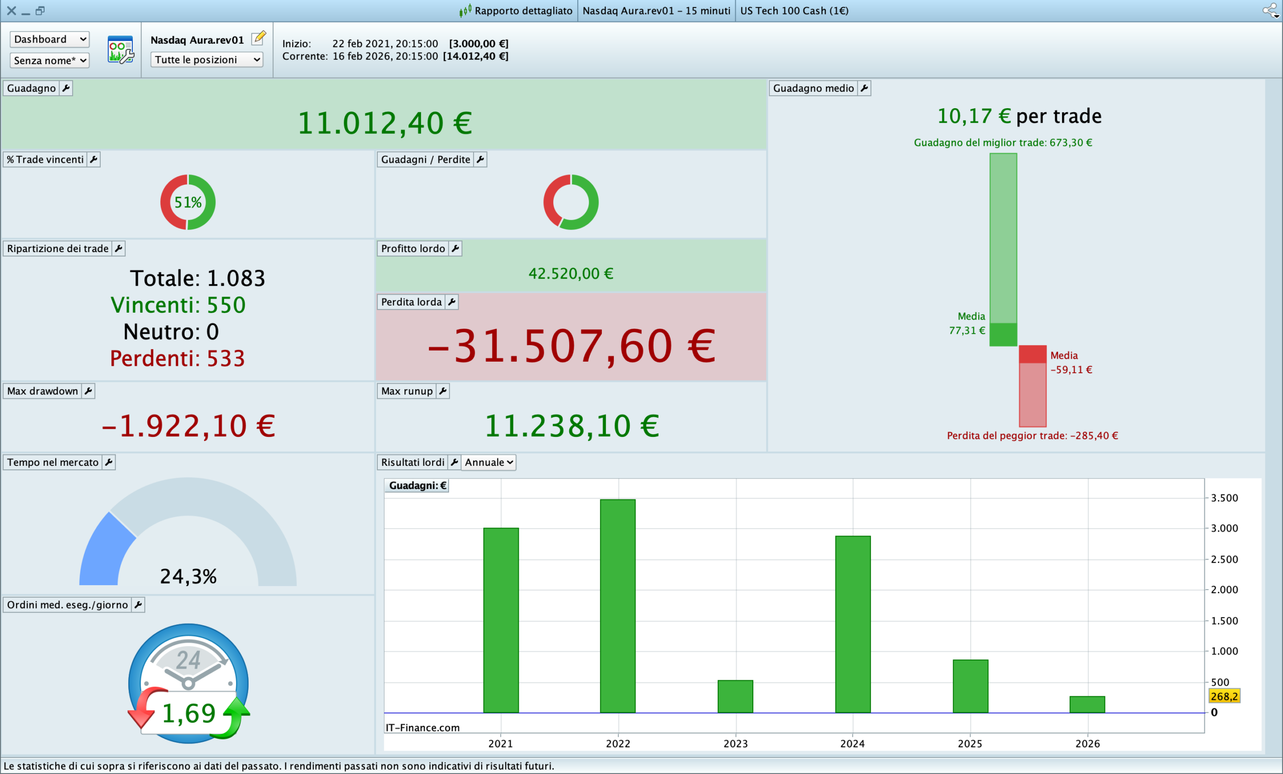Change the Annuale period dropdown
This screenshot has height=774, width=1283.
489,462
